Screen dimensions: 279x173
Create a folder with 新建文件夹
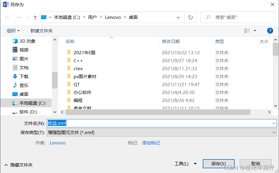point(41,31)
